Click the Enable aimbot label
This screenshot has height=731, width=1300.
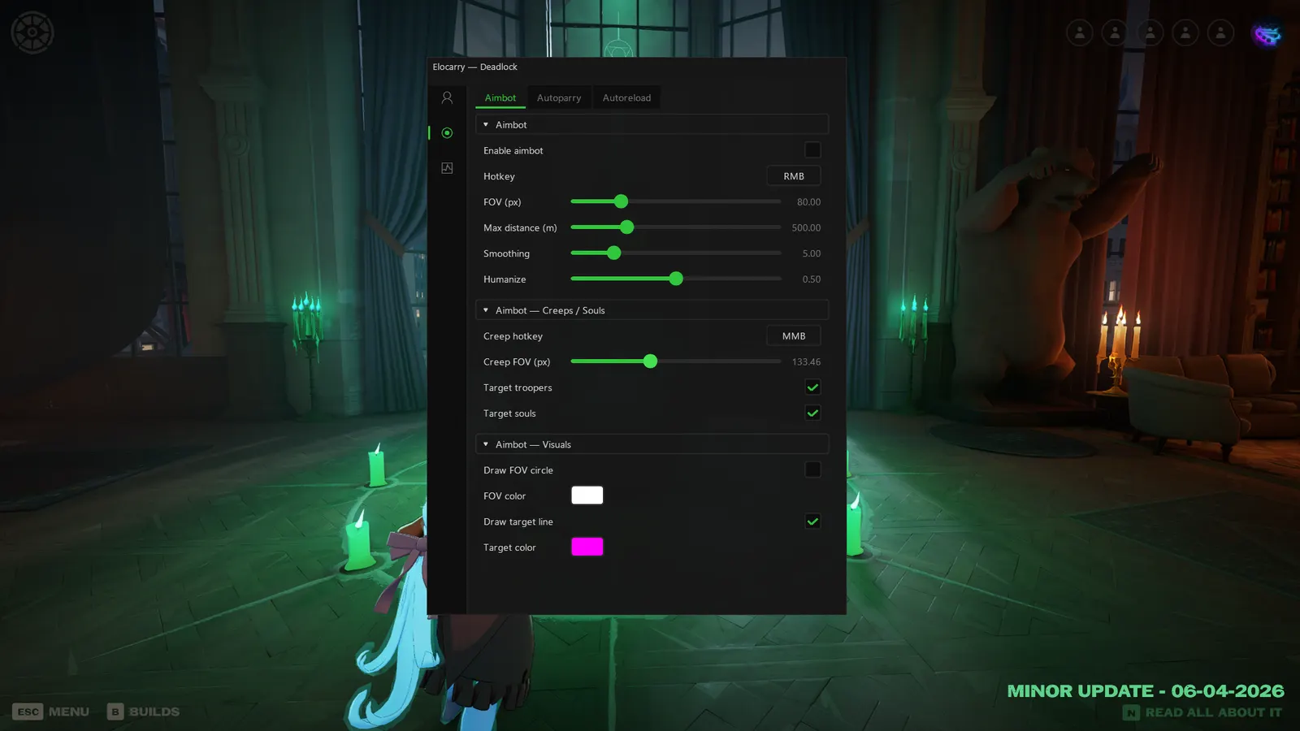pyautogui.click(x=513, y=150)
